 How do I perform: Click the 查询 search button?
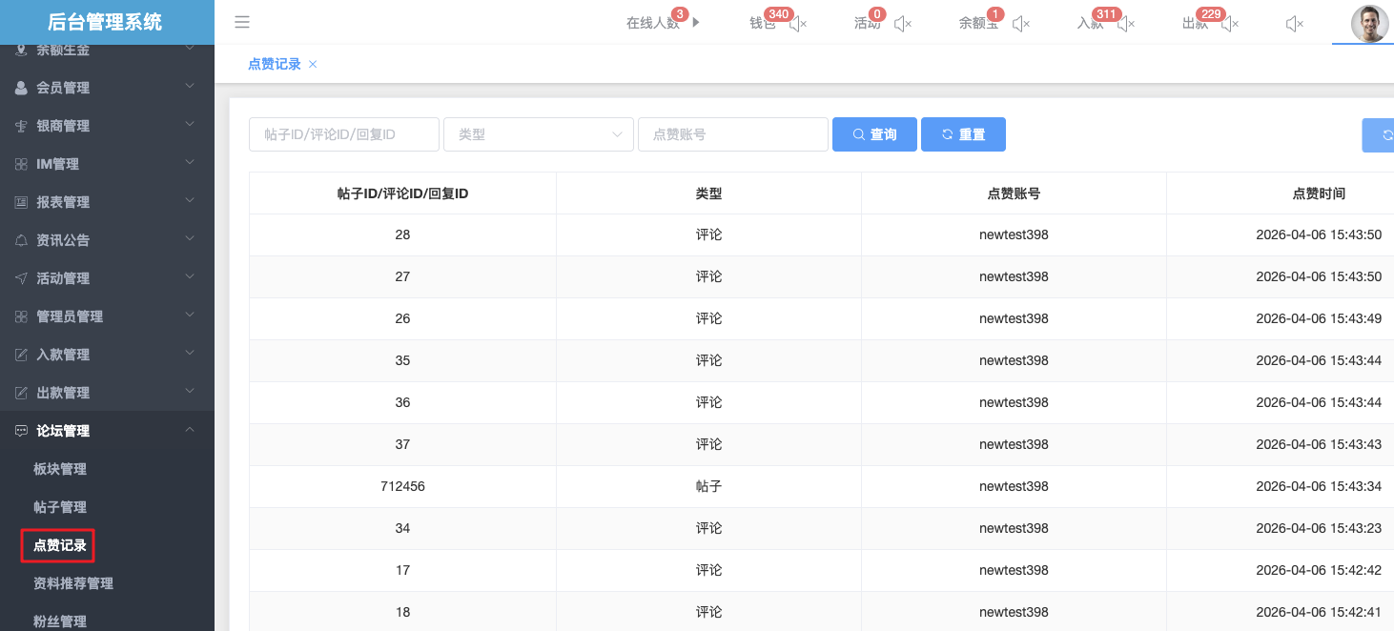point(874,134)
